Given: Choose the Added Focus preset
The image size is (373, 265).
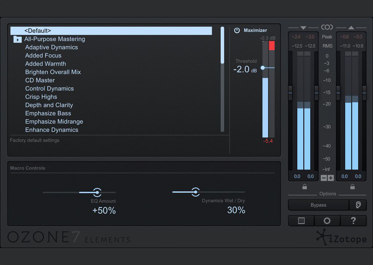Looking at the screenshot, I should [43, 56].
